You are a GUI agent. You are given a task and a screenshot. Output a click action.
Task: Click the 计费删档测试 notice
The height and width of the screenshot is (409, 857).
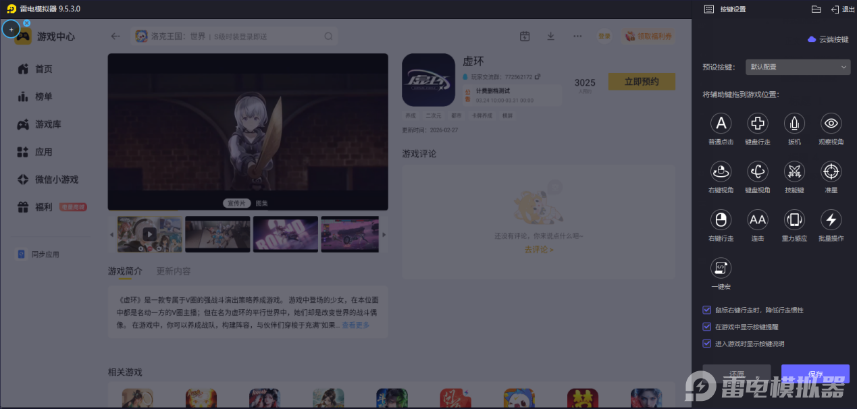511,95
